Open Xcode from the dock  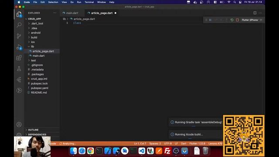coord(108,151)
